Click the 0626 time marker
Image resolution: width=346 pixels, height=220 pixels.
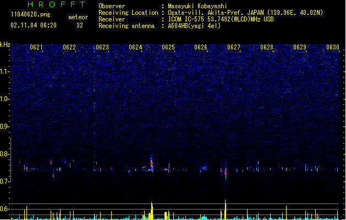[x=201, y=47]
